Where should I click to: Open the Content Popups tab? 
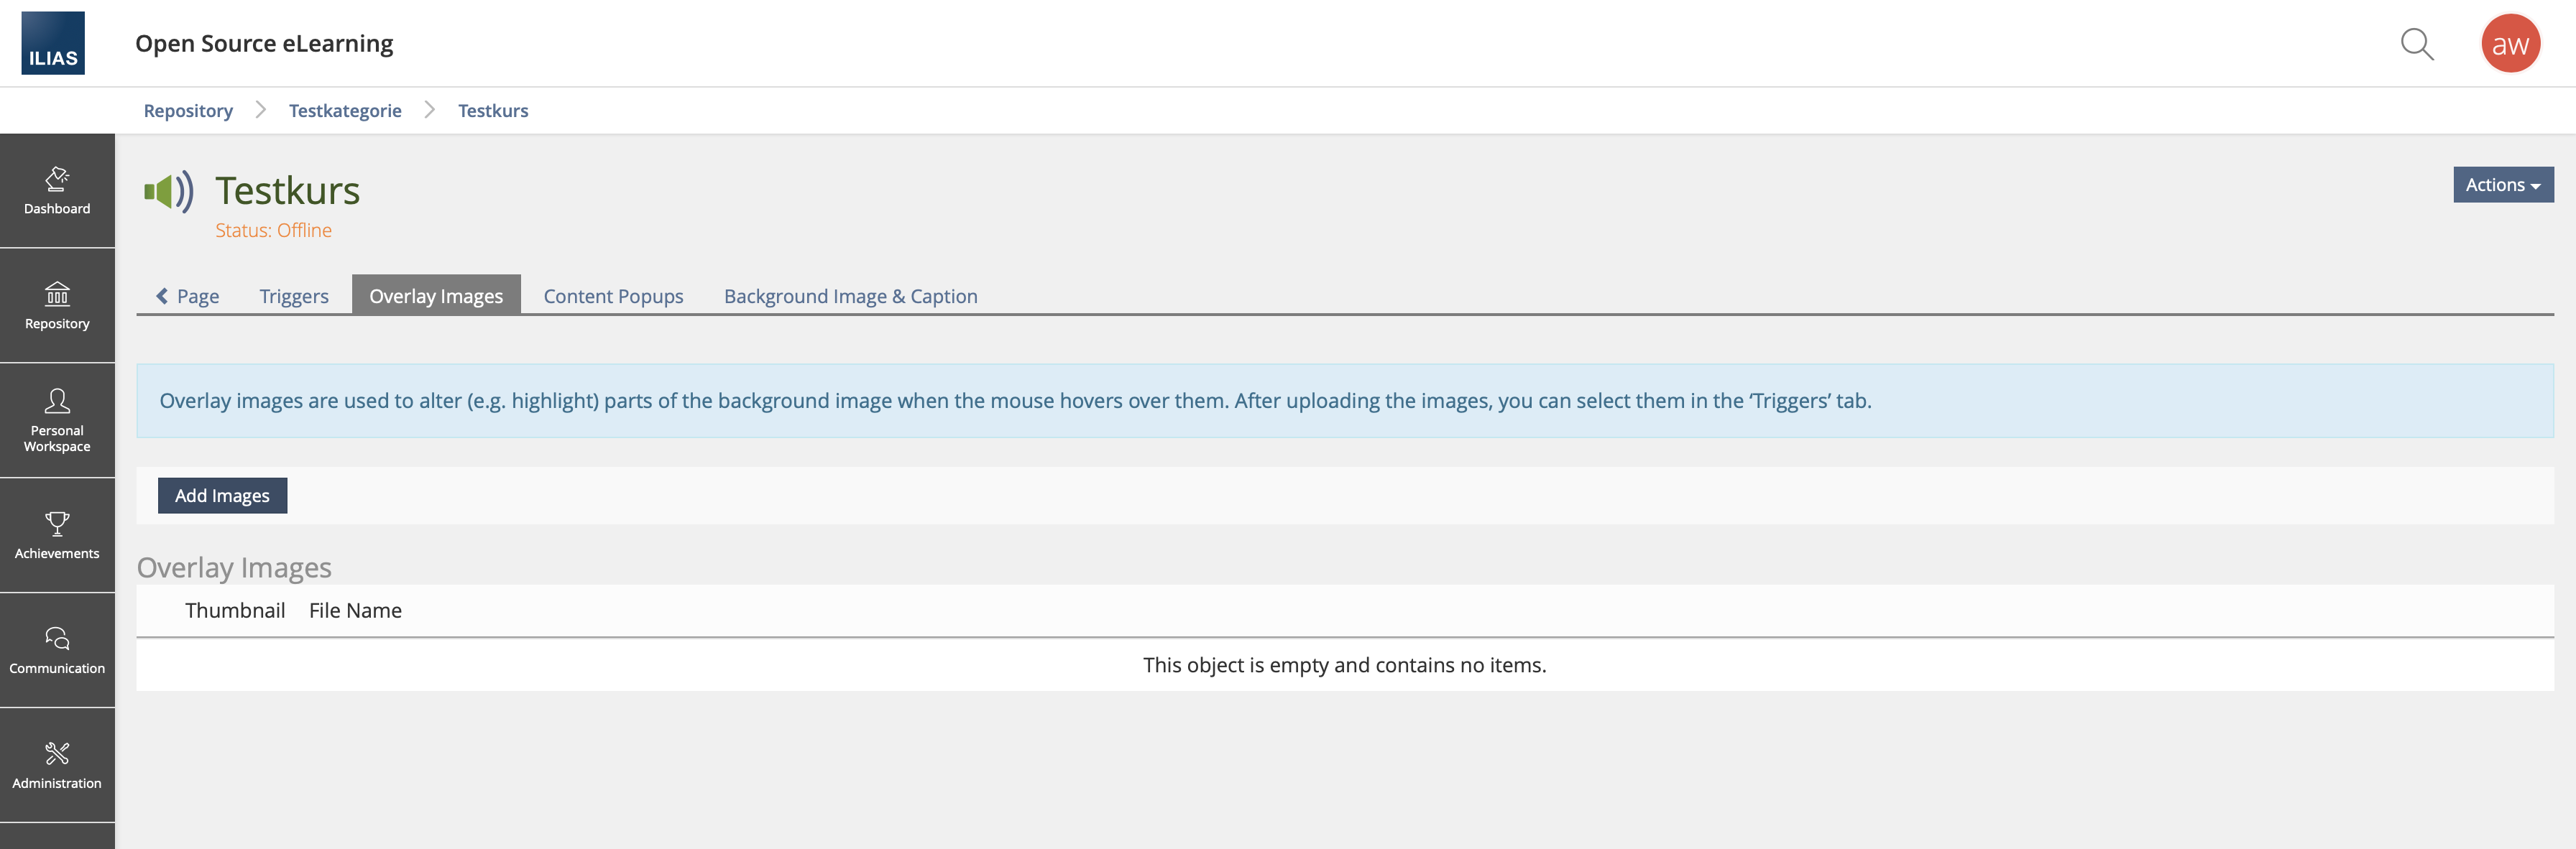pos(613,296)
